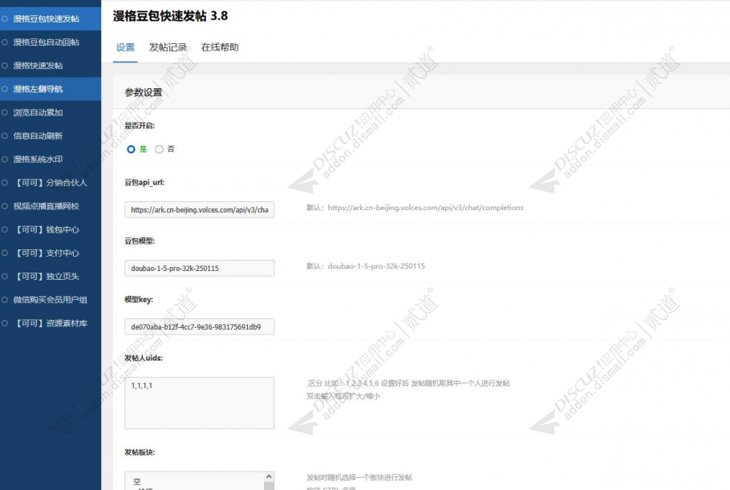Screen dimensions: 730x490
Task: Open 【可可】资源素材库 sidebar entry
Action: click(51, 323)
